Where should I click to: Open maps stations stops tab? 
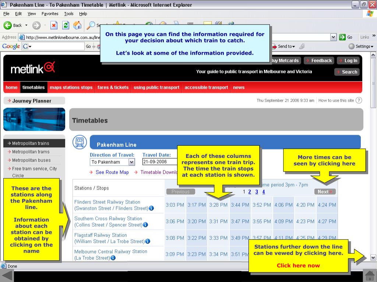[x=71, y=87]
